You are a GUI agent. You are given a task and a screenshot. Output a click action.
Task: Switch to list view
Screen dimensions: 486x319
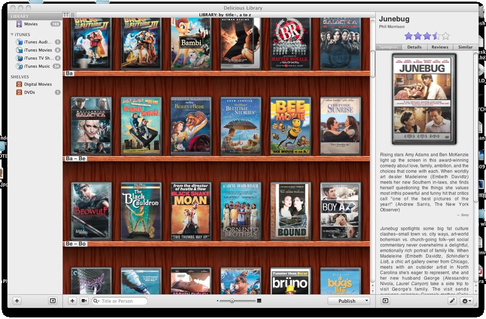tap(72, 15)
